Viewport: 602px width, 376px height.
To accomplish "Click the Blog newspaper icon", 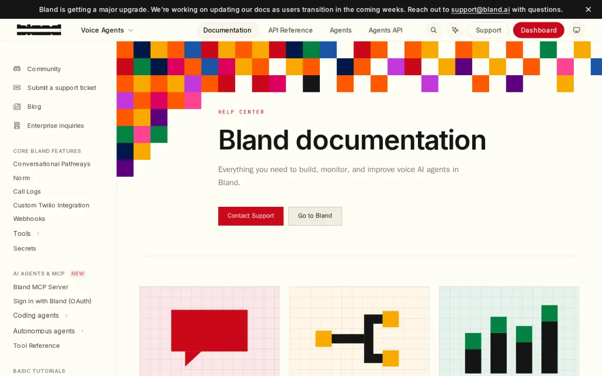I will pos(17,106).
